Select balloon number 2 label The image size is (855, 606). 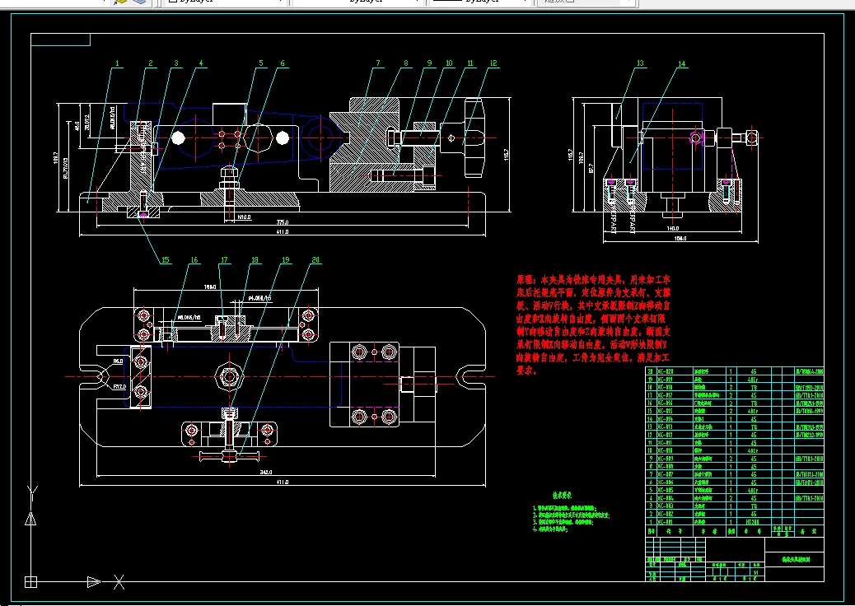(x=151, y=63)
